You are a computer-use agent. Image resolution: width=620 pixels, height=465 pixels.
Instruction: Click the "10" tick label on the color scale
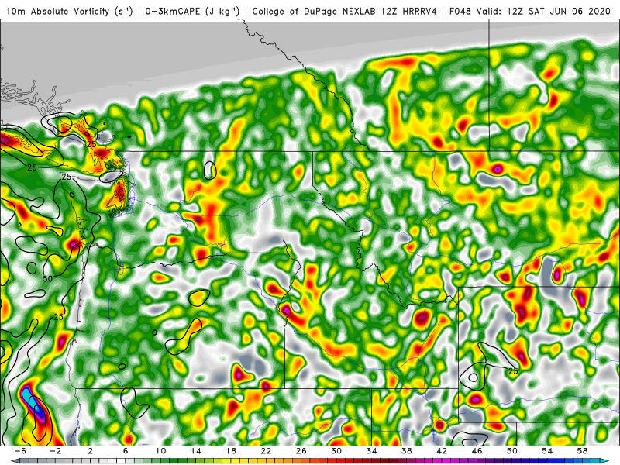point(160,451)
